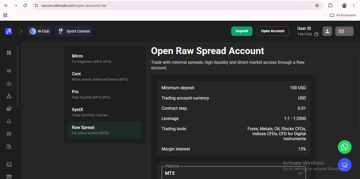This screenshot has height=179, width=360.
Task: Click the terminal sidebar icon
Action: pos(9,165)
